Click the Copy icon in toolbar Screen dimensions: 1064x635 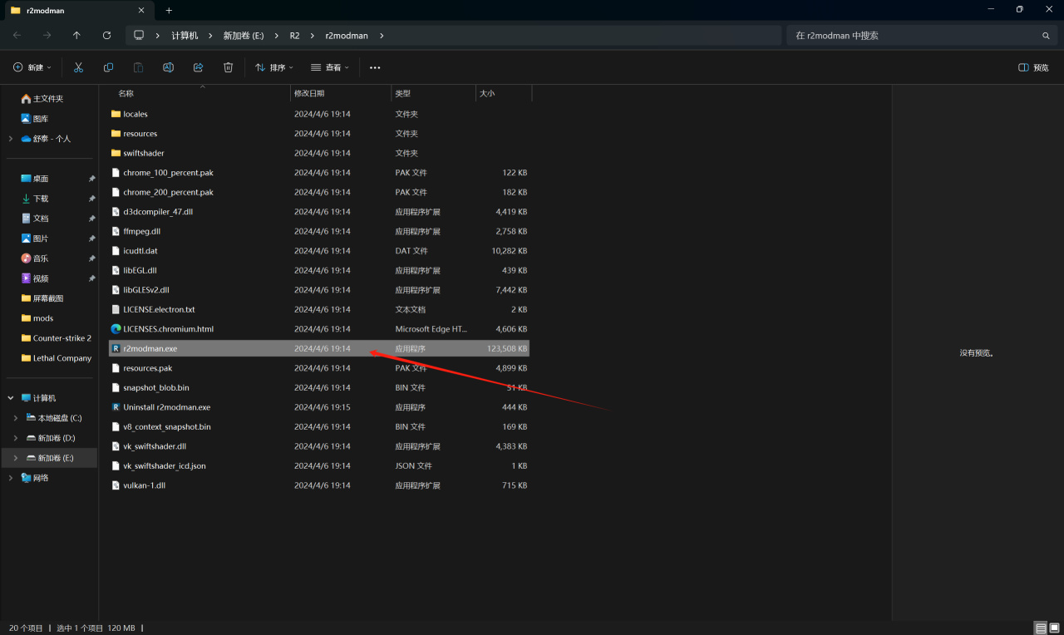[x=108, y=67]
